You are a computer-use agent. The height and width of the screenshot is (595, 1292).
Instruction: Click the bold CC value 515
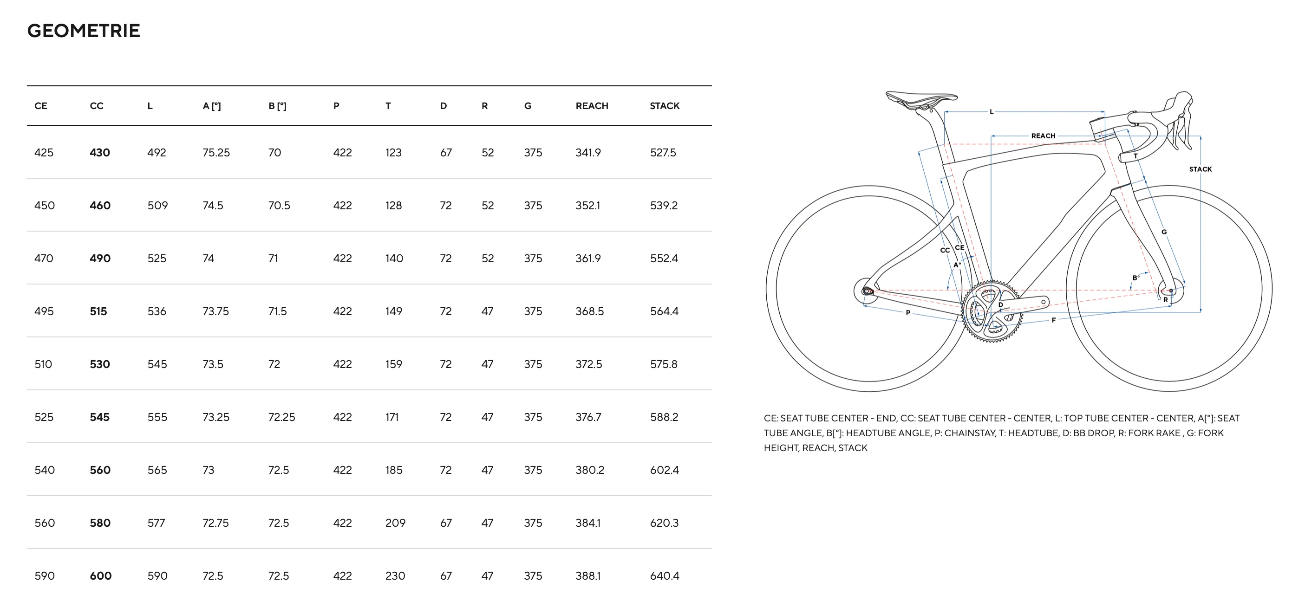pos(98,311)
